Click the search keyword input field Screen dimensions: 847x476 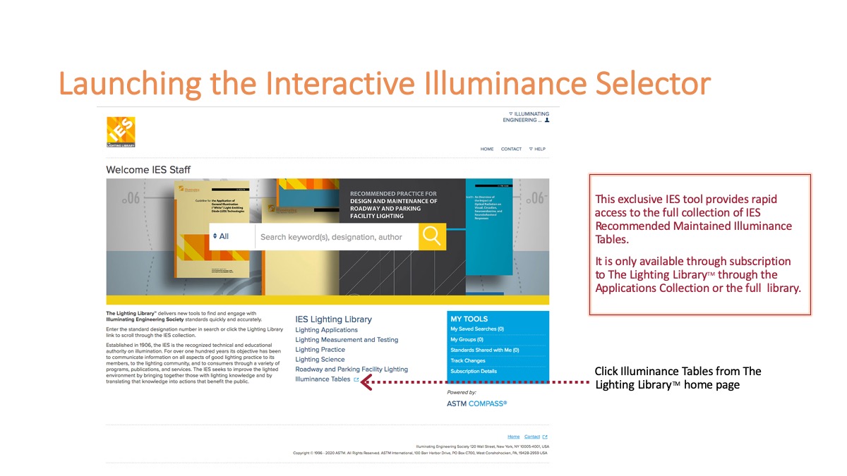click(x=336, y=236)
